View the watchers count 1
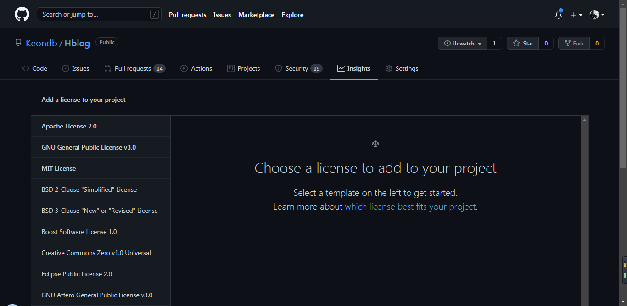 (494, 44)
